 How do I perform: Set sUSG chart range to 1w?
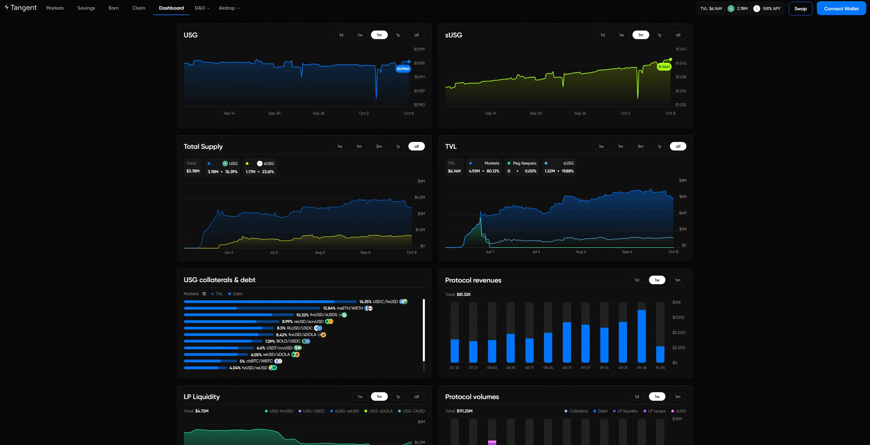point(621,35)
